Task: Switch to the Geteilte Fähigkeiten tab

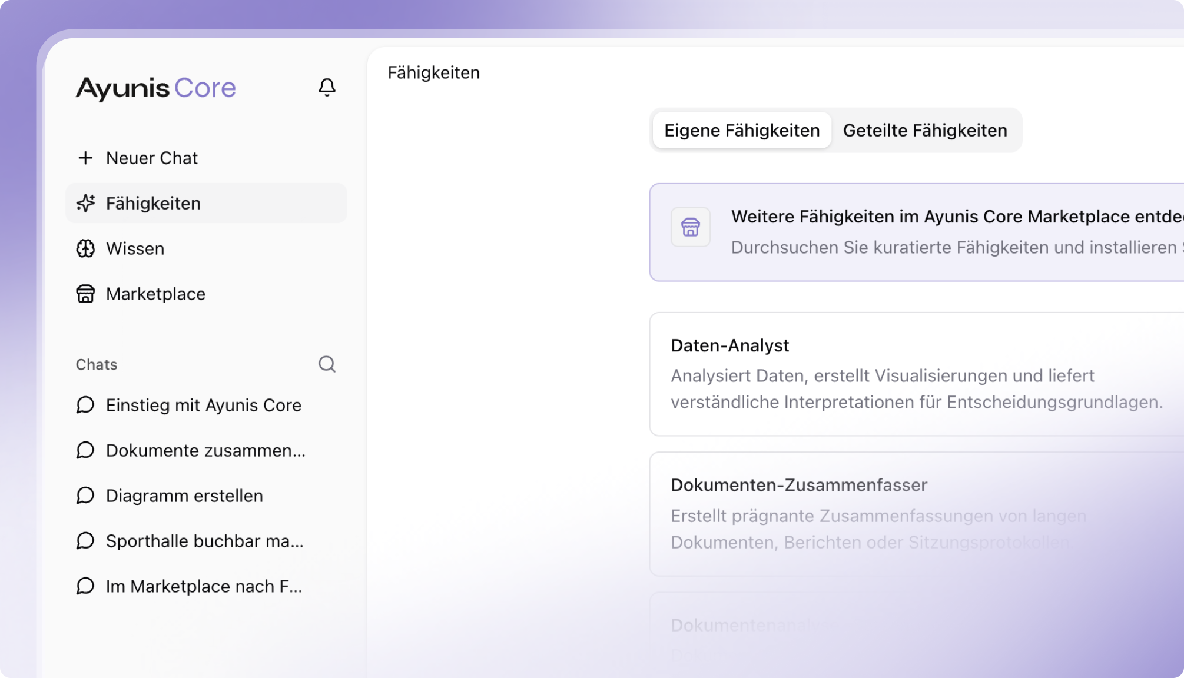Action: click(925, 130)
